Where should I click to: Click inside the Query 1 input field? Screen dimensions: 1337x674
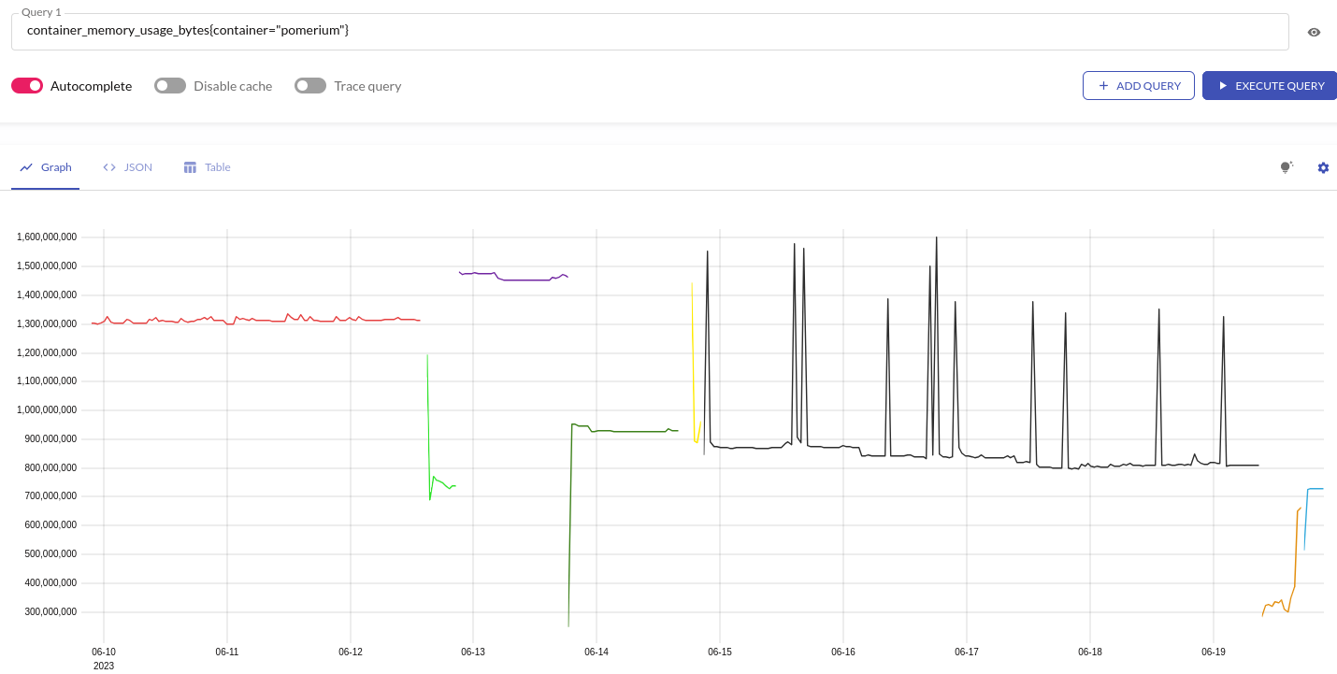pyautogui.click(x=374, y=30)
